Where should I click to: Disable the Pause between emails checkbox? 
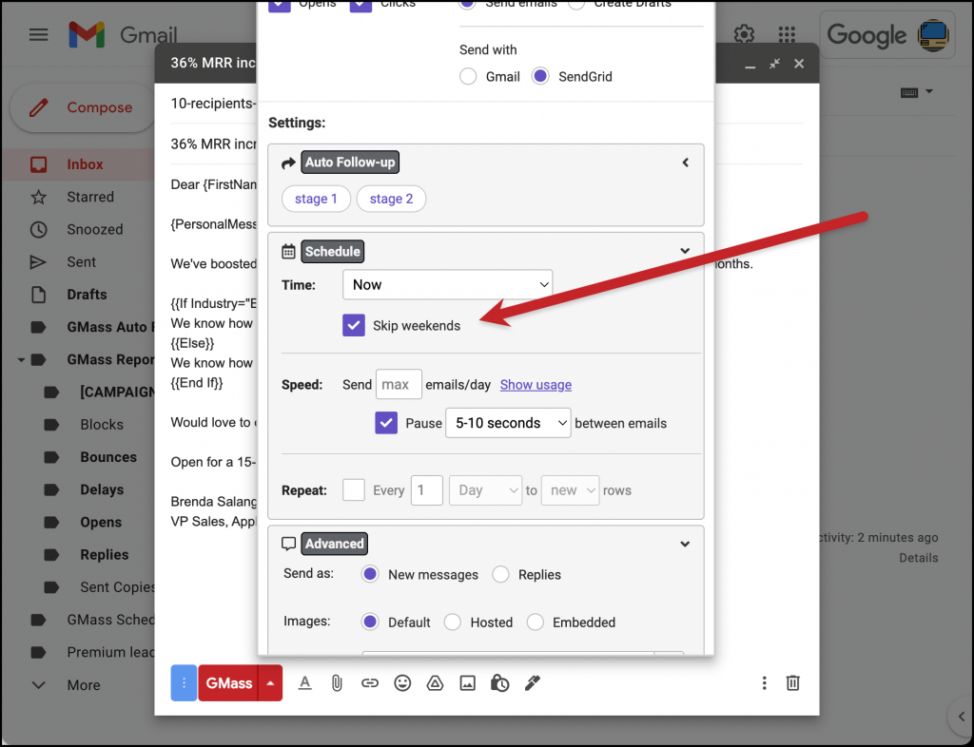386,422
